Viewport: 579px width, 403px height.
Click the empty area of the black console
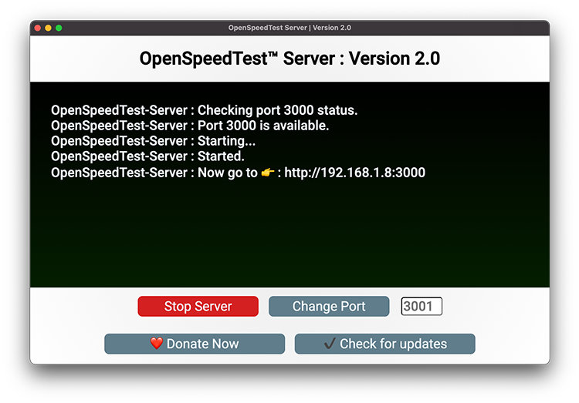(x=289, y=239)
